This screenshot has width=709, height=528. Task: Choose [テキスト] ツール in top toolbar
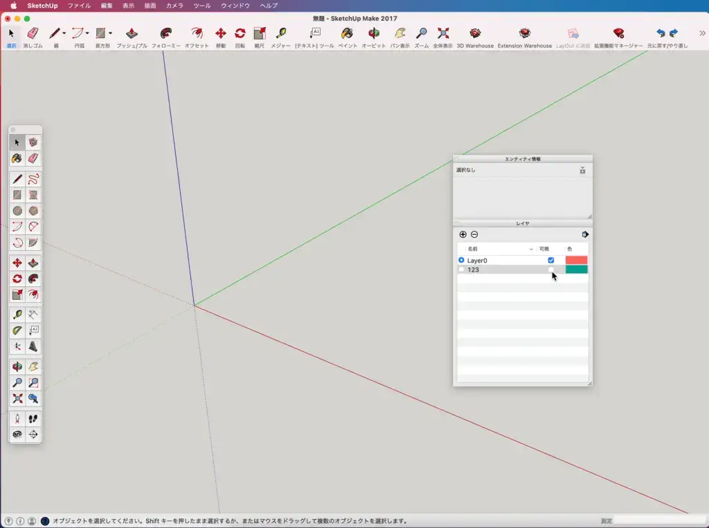(315, 37)
